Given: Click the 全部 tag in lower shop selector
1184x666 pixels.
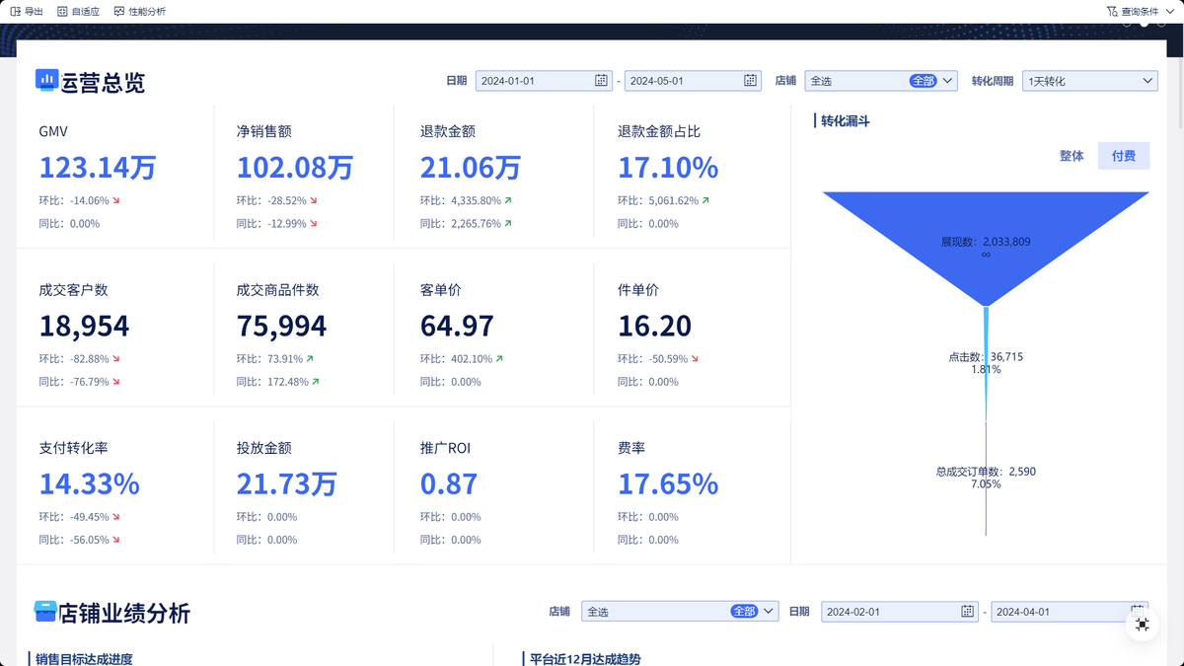Looking at the screenshot, I should pos(744,612).
